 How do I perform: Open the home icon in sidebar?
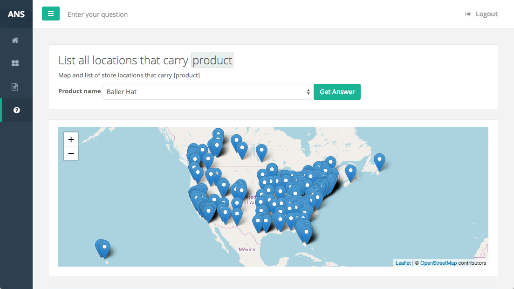point(15,40)
